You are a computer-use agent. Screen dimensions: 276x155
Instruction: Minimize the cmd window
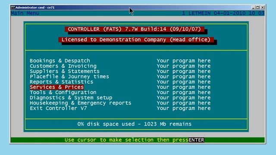[253, 8]
